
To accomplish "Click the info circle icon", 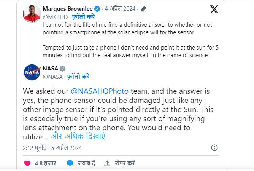I will 214,148.
